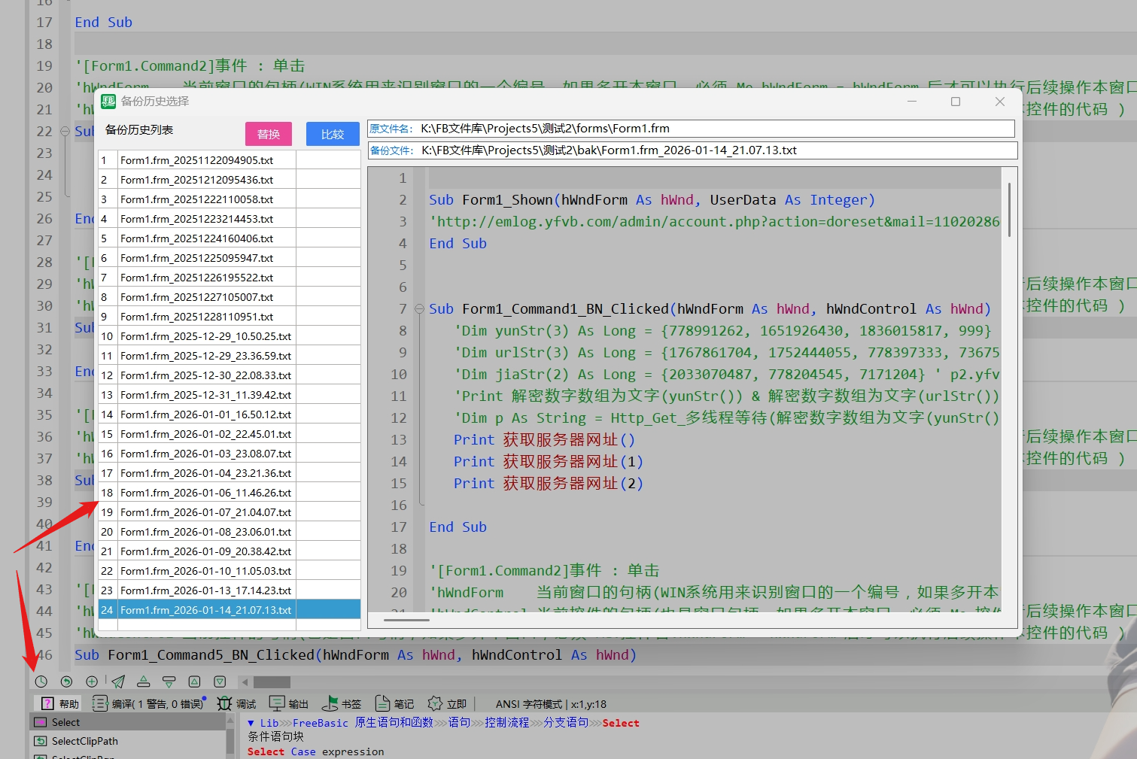Screen dimensions: 1137x759
Task: Click the backup history clock icon
Action: click(41, 682)
